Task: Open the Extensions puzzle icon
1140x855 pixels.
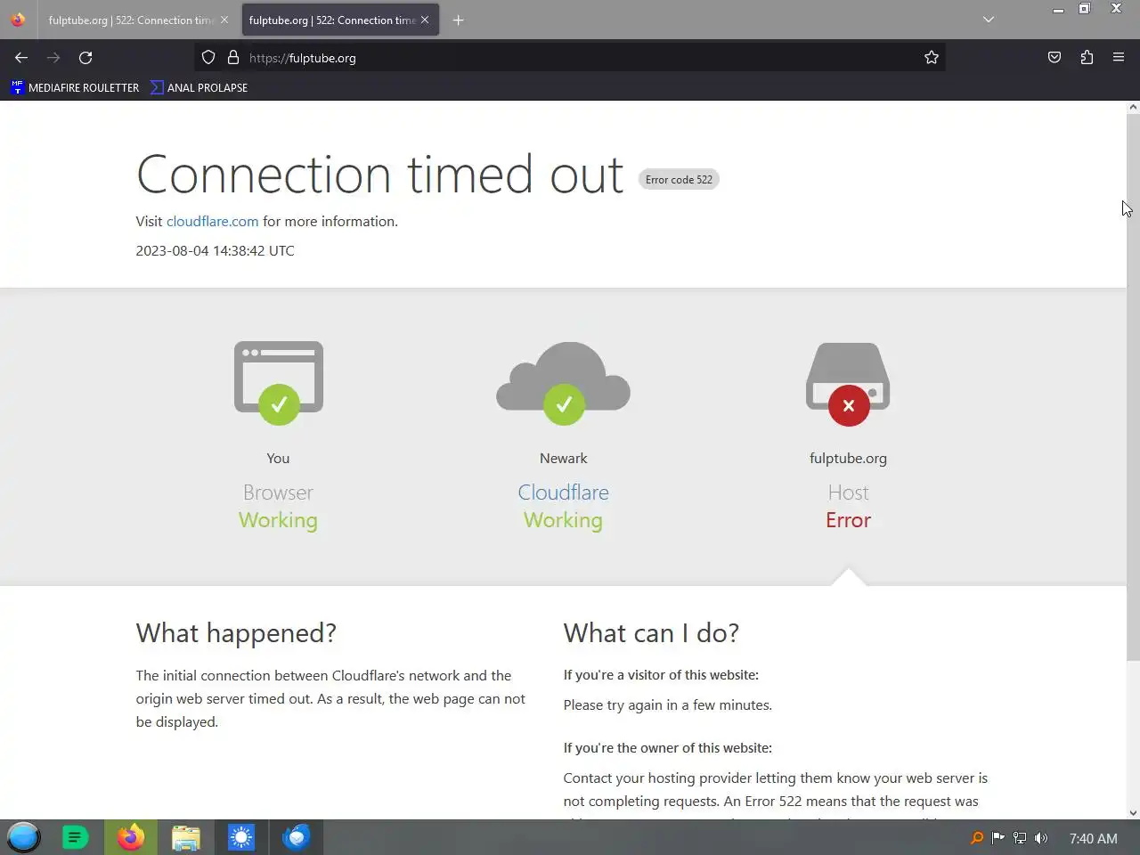Action: click(x=1087, y=58)
